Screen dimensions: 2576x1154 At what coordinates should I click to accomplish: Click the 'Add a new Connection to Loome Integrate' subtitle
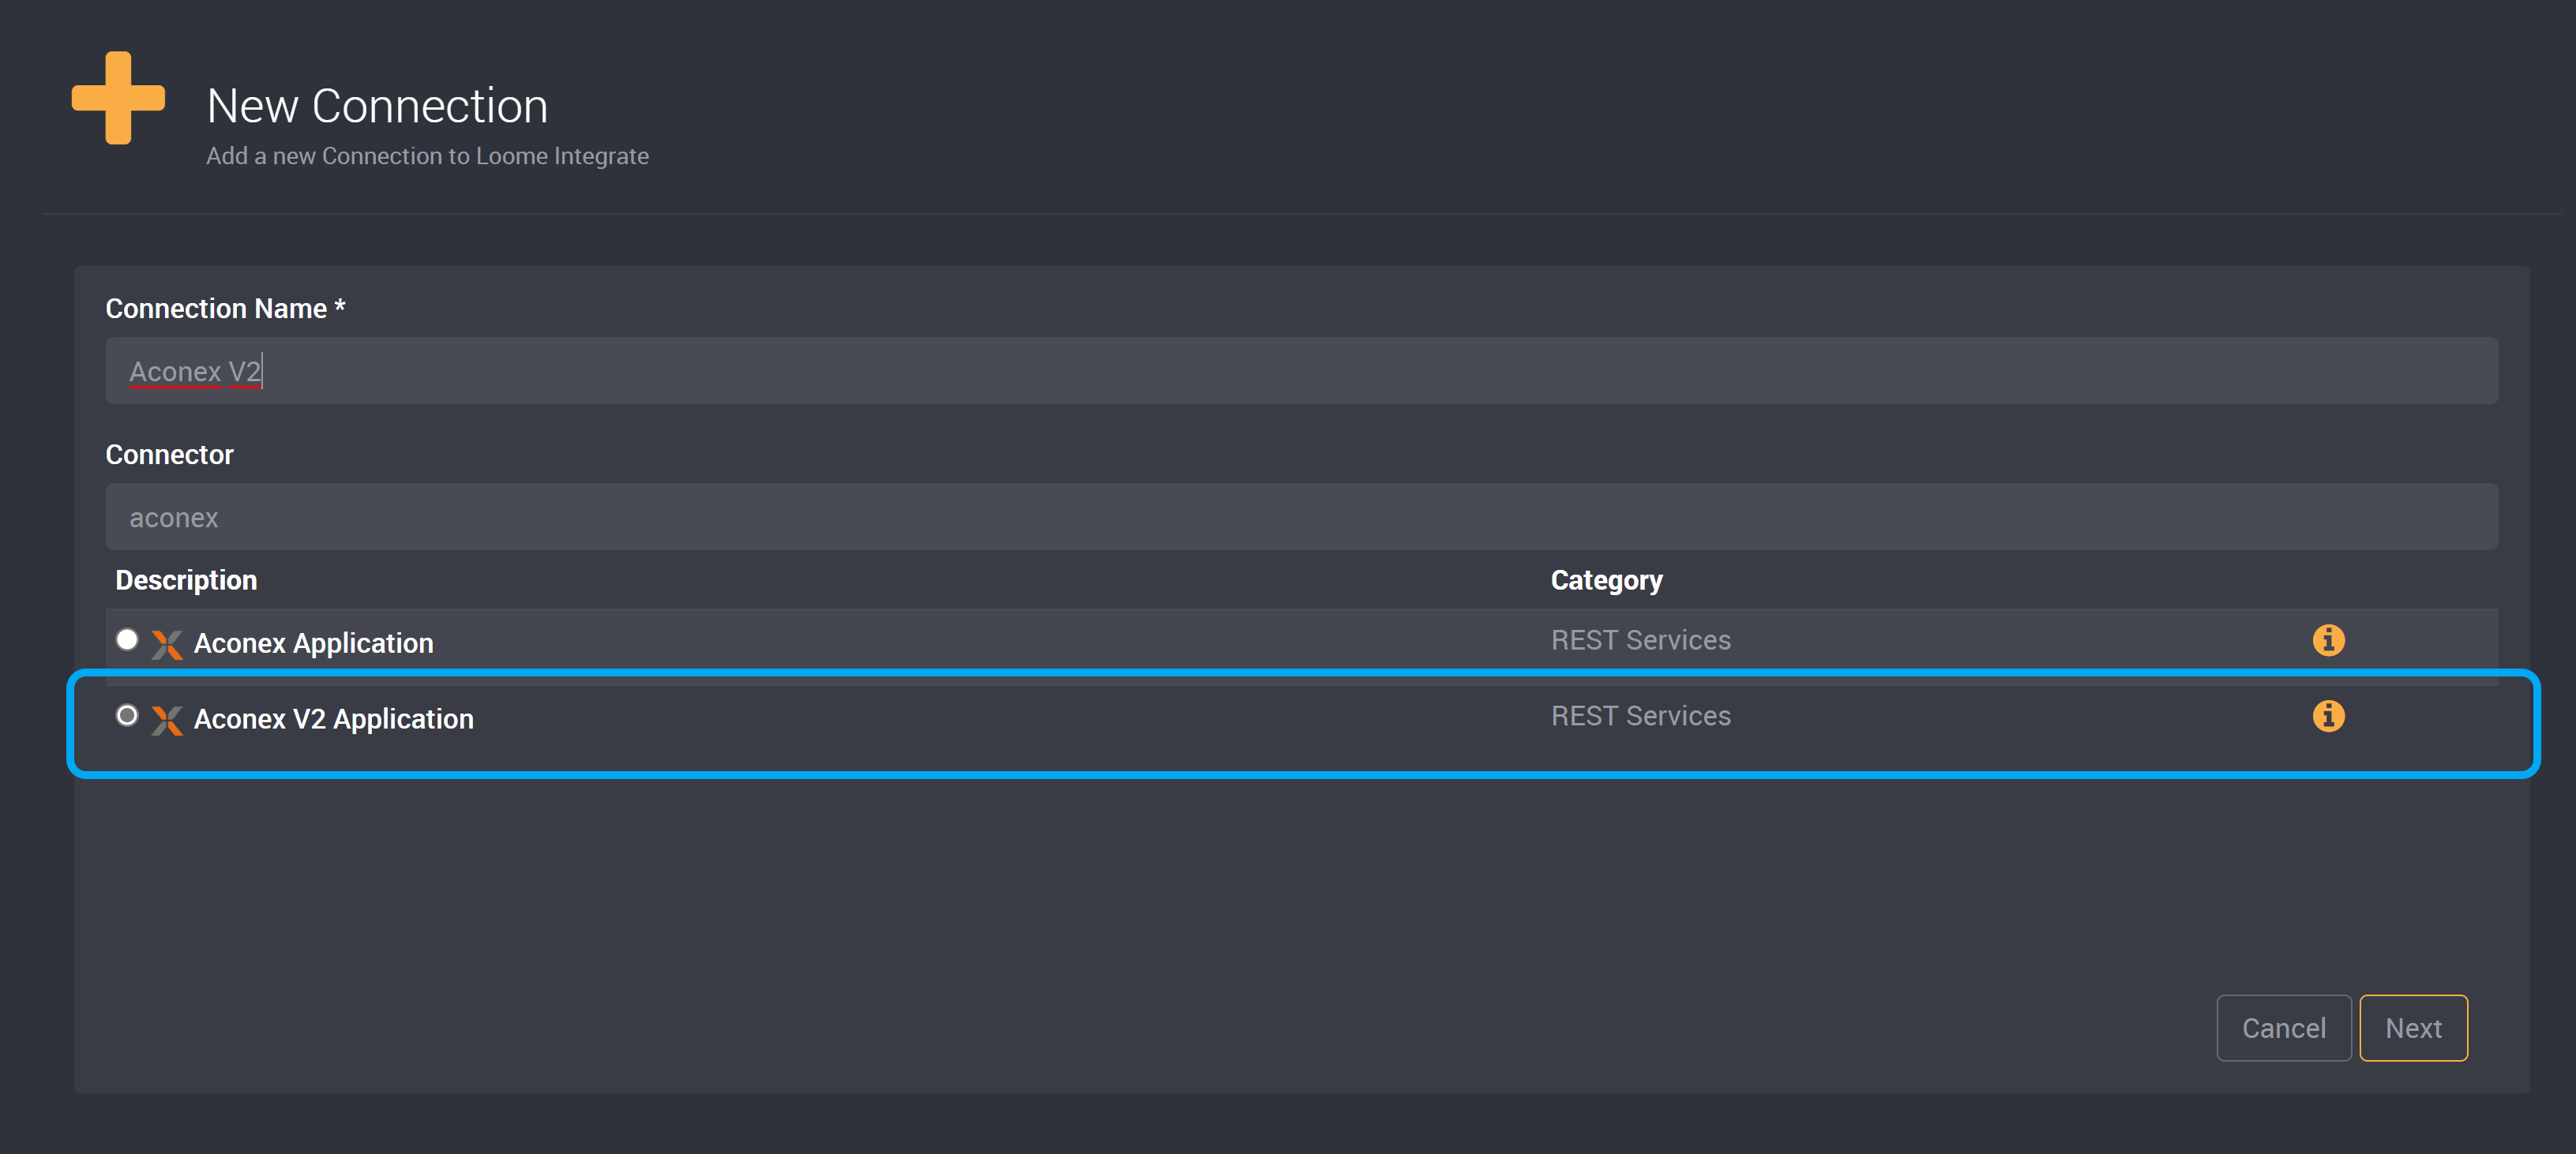(427, 155)
